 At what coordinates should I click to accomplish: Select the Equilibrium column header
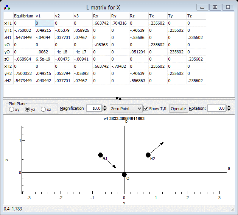tap(24, 16)
